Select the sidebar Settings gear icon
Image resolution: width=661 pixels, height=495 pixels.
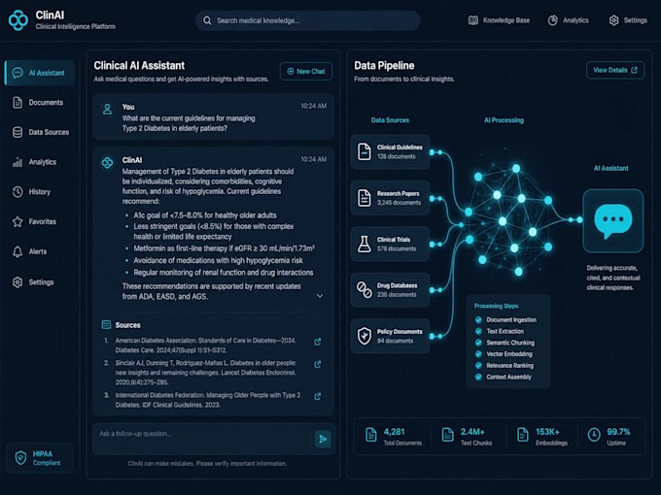click(17, 282)
